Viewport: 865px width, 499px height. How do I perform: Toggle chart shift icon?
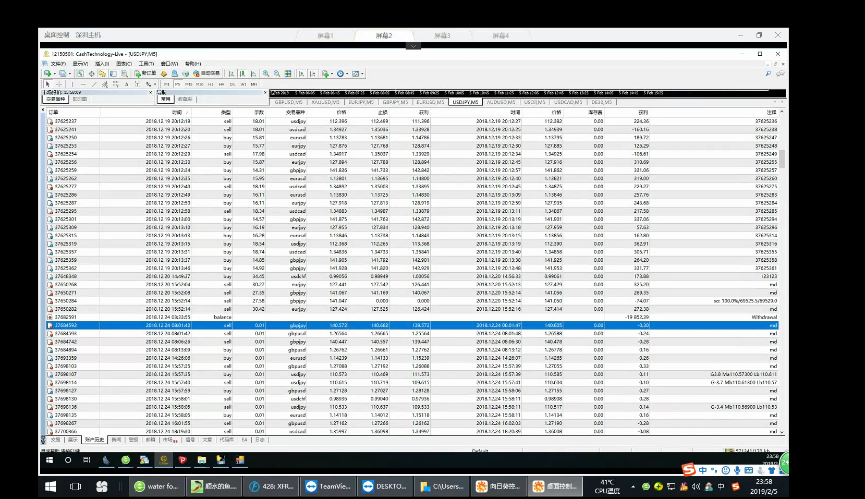click(x=312, y=74)
